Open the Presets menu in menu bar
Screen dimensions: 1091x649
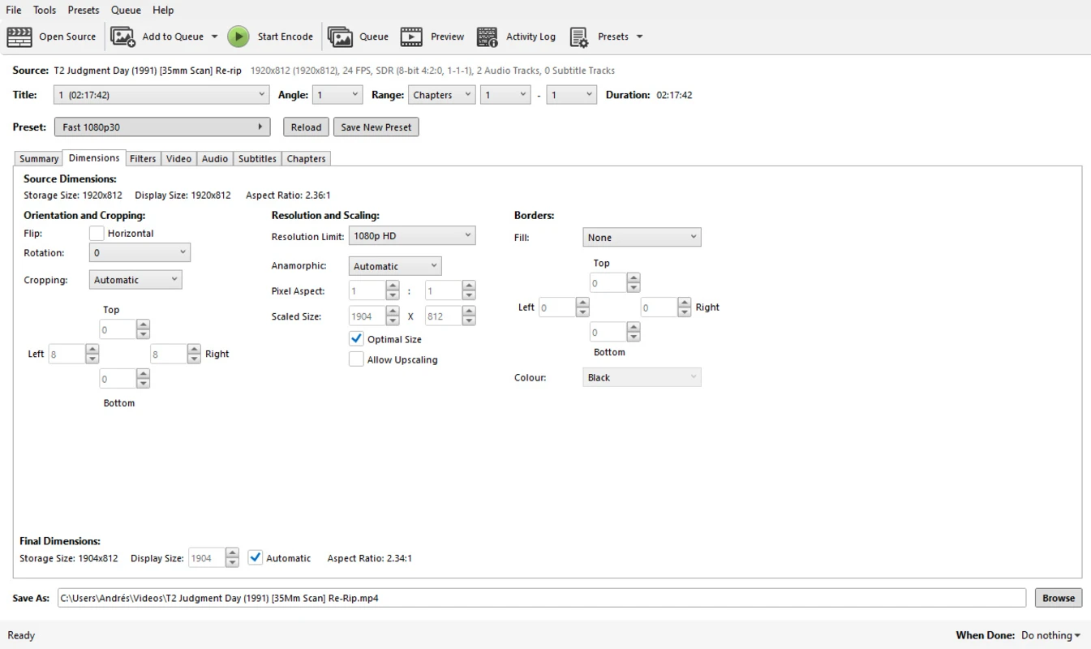pyautogui.click(x=84, y=10)
